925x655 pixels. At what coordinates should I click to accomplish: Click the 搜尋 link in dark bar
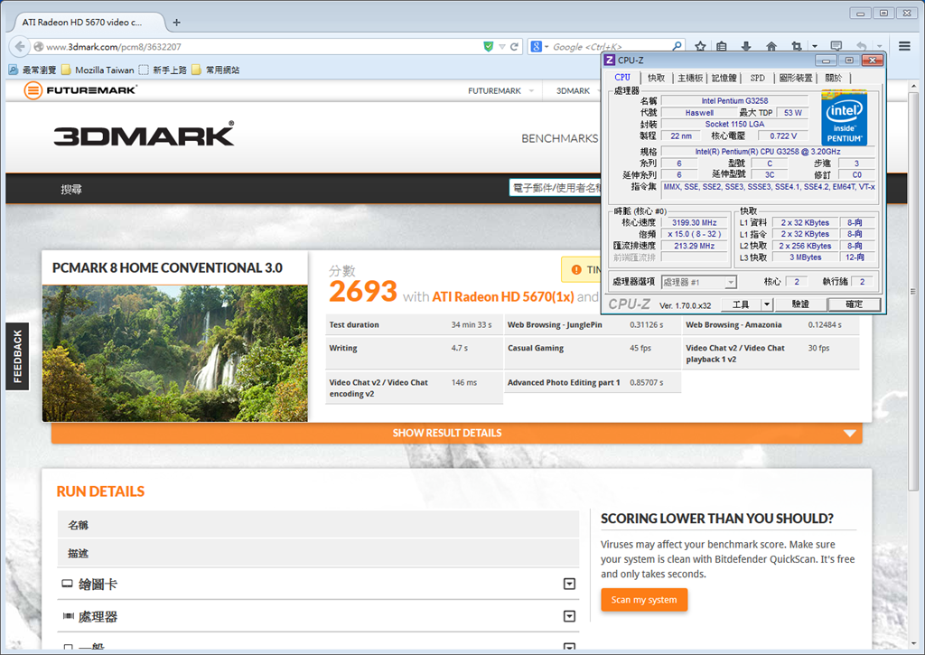[71, 190]
